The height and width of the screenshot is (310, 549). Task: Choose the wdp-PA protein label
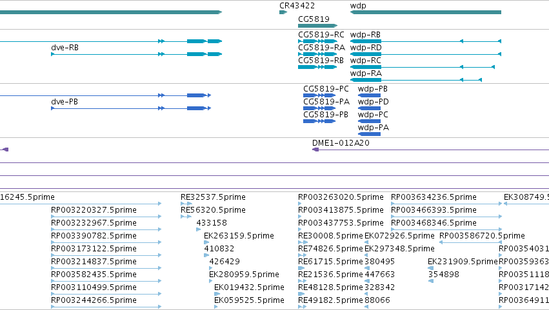[374, 128]
